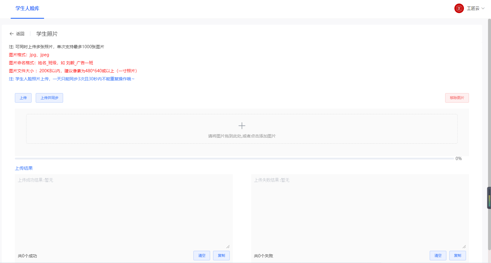Screen dimensions: 491x263
Task: Click resize handle of success results box
Action: (x=228, y=246)
